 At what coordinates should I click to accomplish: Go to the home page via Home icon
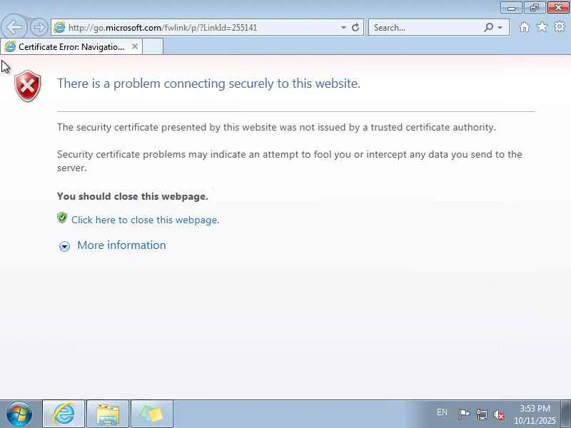click(x=525, y=27)
